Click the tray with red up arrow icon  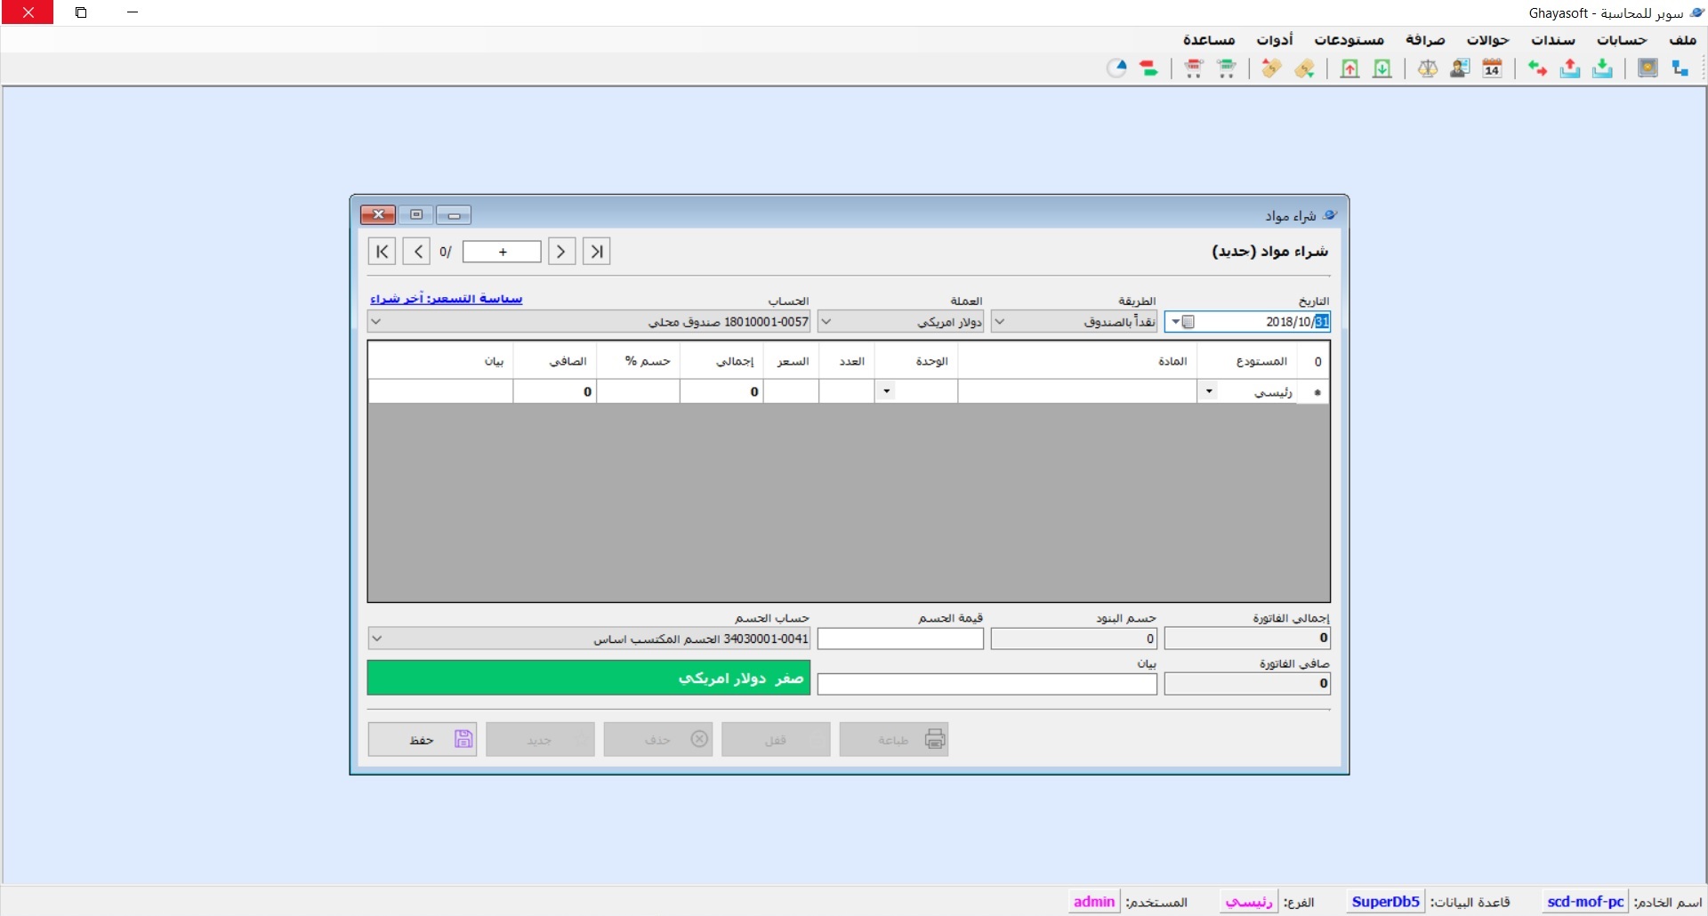pos(1570,68)
